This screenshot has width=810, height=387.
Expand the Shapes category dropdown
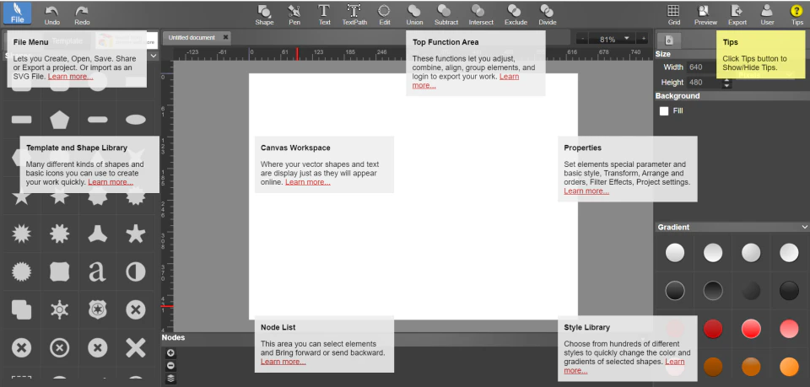pos(154,56)
